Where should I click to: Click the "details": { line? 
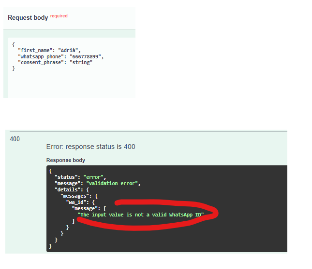(72, 190)
